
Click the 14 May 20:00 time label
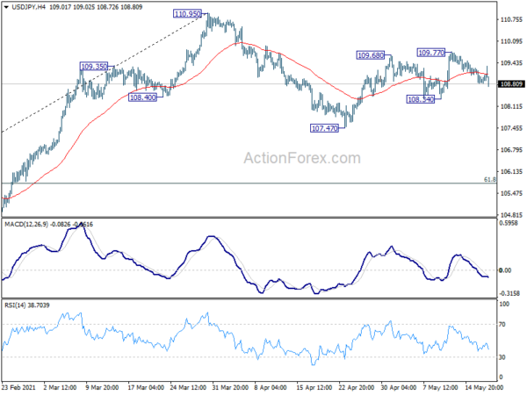pos(484,388)
